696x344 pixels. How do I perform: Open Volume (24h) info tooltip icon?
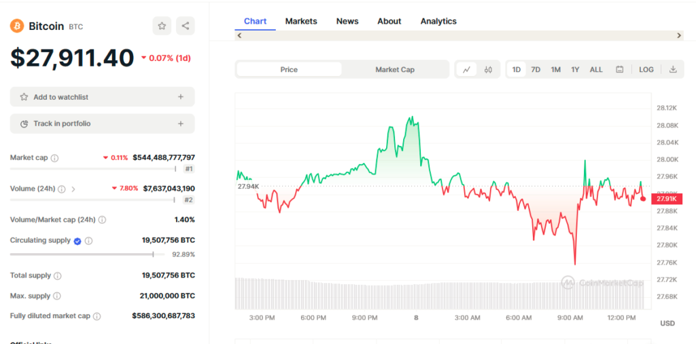click(x=62, y=189)
